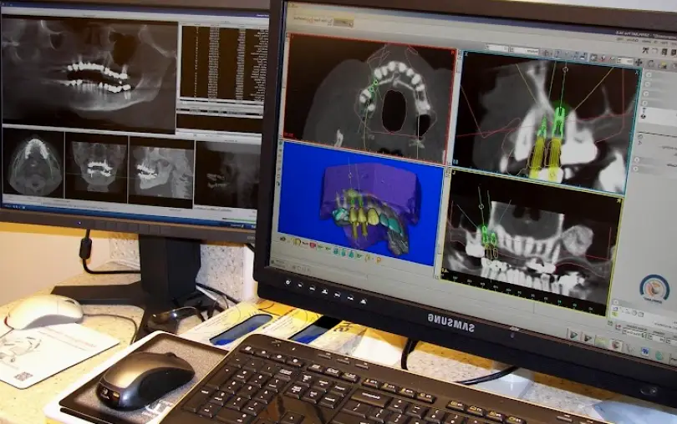Click the fourth circular icon in the right sidebar
Image resolution: width=677 pixels, height=424 pixels.
[x=646, y=103]
